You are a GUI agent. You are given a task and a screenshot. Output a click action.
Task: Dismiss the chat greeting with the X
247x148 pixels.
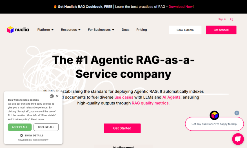click(237, 113)
